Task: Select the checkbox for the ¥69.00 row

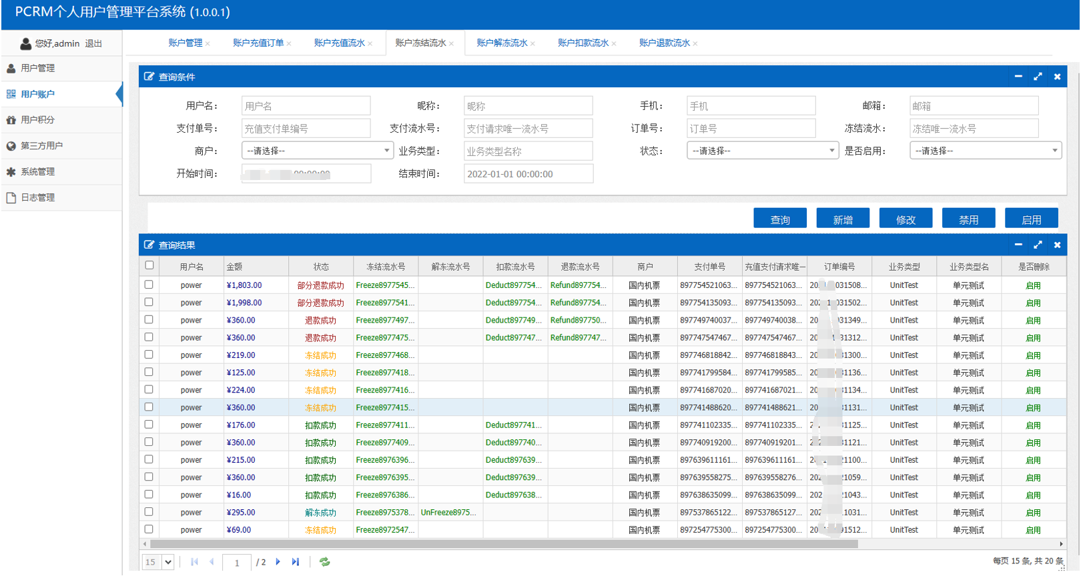Action: (x=149, y=529)
